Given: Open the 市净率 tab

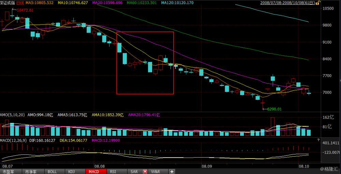Looking at the screenshot, I should pyautogui.click(x=32, y=172).
